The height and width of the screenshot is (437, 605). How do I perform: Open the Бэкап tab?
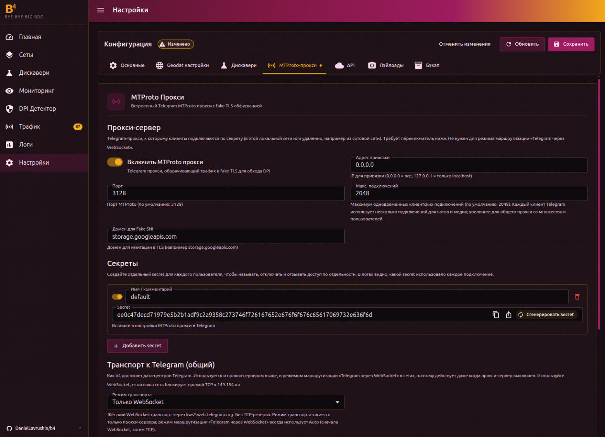[x=427, y=65]
